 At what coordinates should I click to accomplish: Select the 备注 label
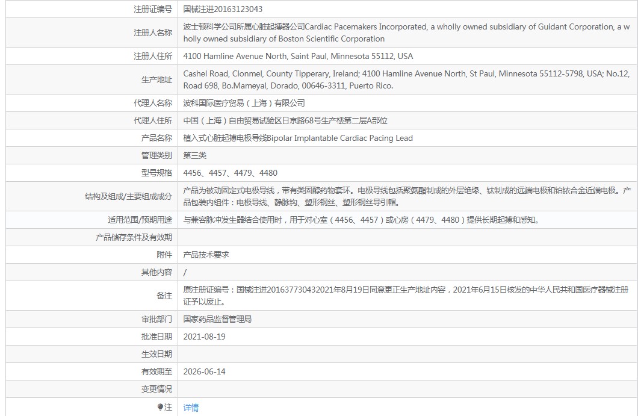point(164,296)
